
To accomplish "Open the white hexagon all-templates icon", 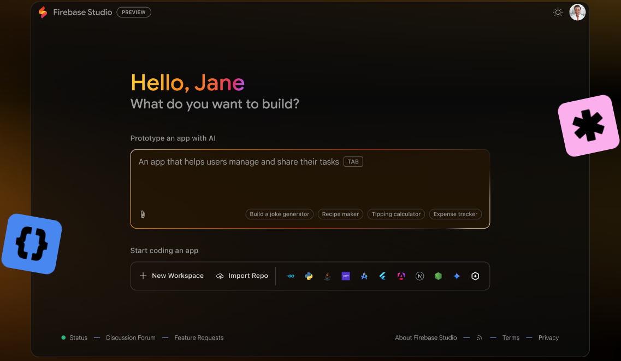I will (475, 276).
